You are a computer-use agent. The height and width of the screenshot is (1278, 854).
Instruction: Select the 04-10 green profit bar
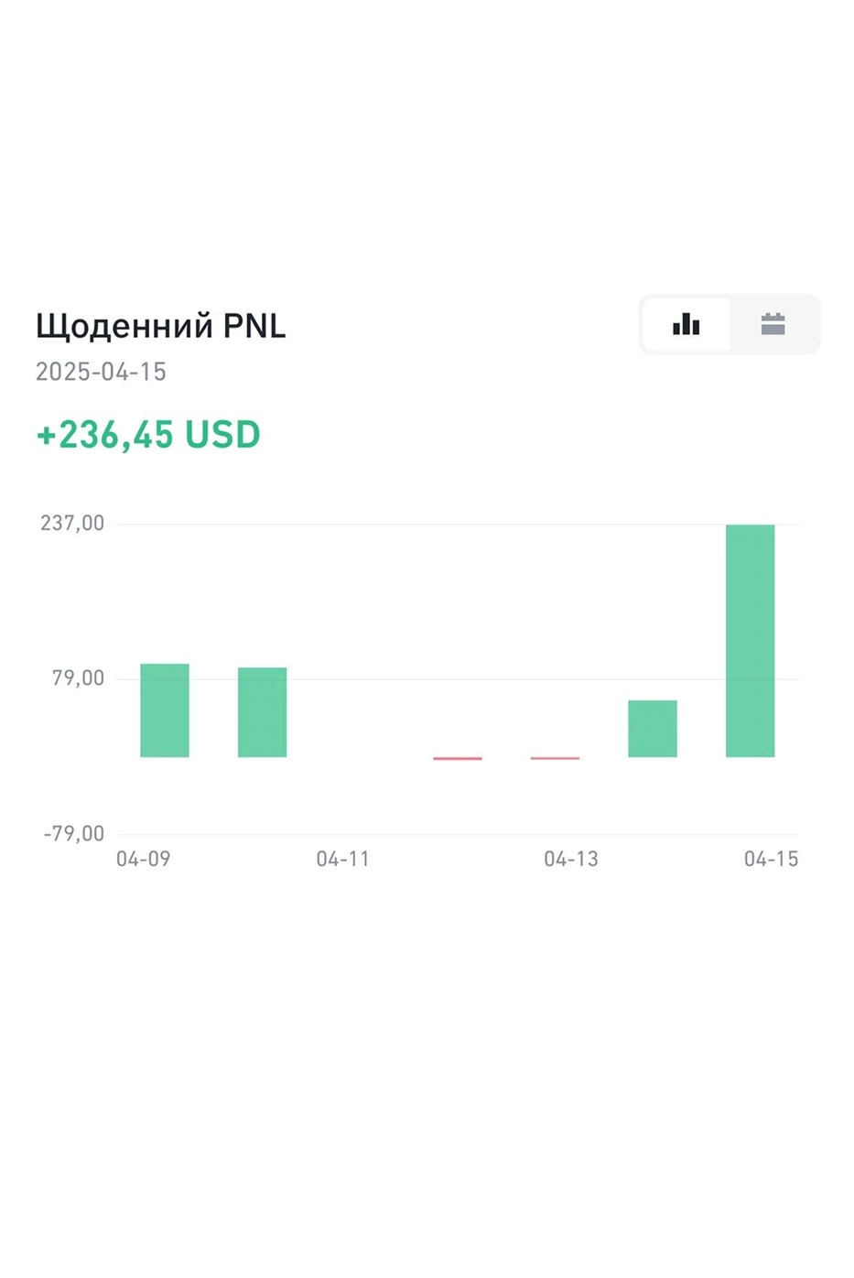[262, 712]
